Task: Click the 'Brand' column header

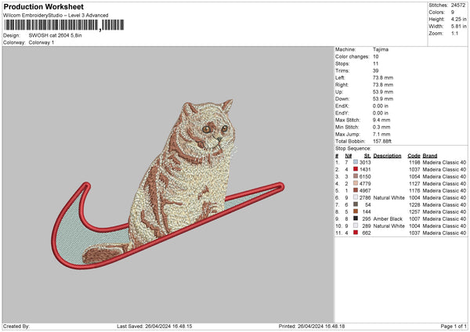Action: [430, 156]
